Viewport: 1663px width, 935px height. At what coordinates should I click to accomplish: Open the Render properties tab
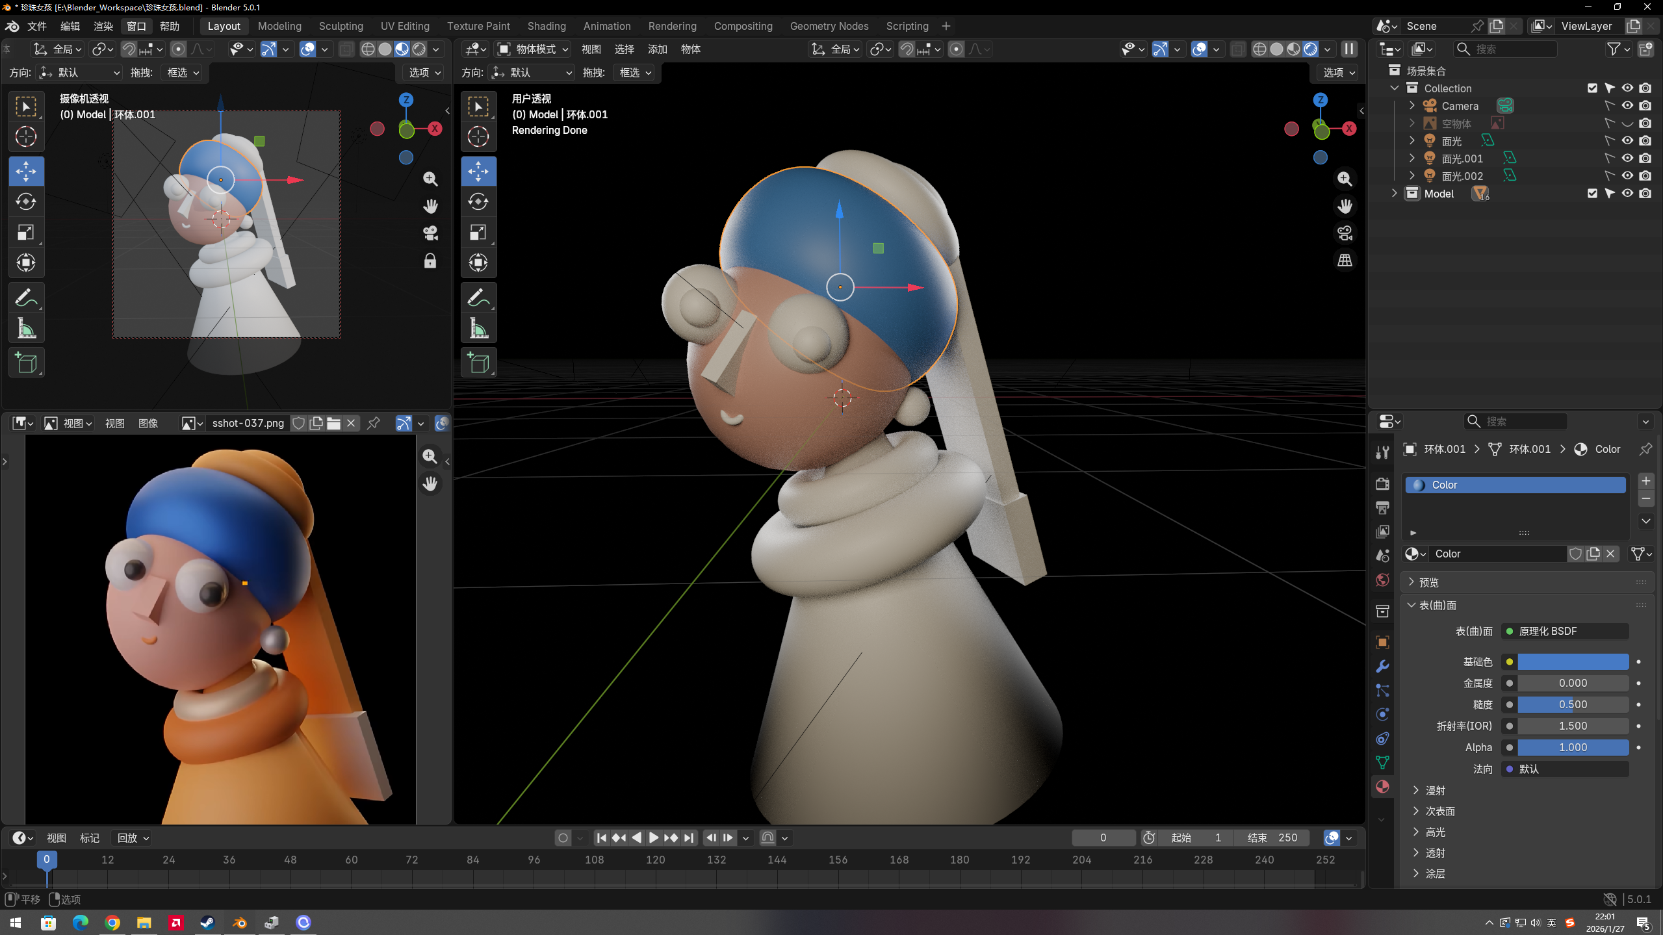[1382, 483]
